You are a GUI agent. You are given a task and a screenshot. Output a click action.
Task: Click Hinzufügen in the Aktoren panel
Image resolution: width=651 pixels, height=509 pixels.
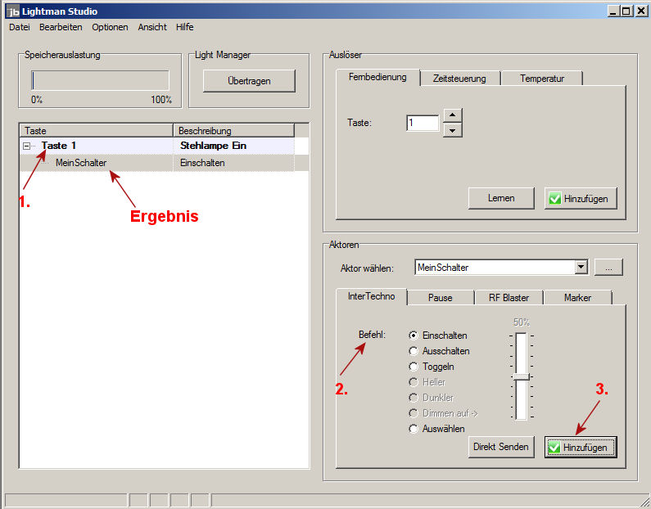coord(581,447)
